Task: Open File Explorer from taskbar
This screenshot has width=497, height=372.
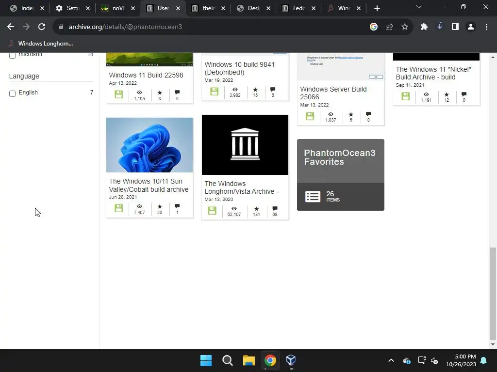Action: coord(249,360)
